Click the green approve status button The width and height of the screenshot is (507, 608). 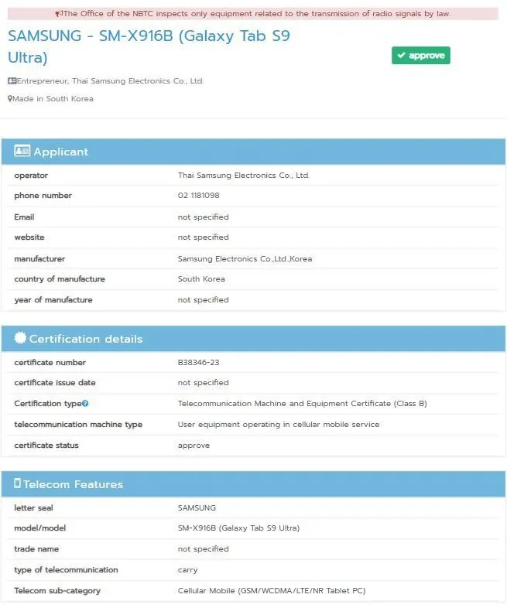pyautogui.click(x=420, y=56)
